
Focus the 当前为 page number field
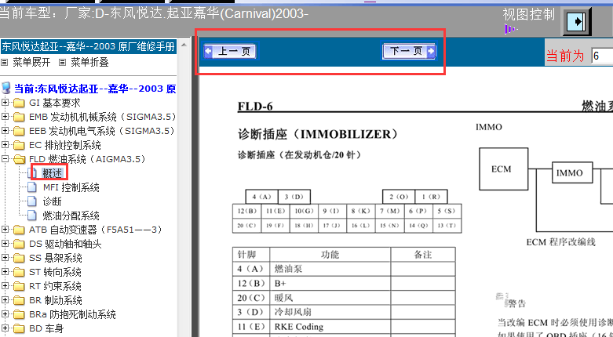pyautogui.click(x=602, y=56)
